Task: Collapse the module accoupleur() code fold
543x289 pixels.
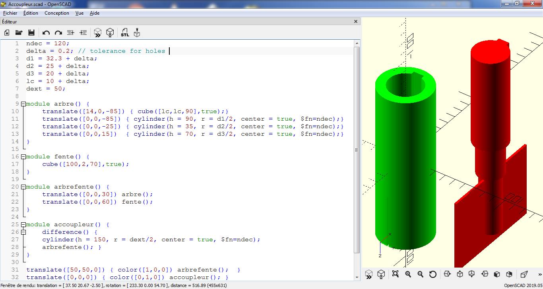Action: (23, 224)
